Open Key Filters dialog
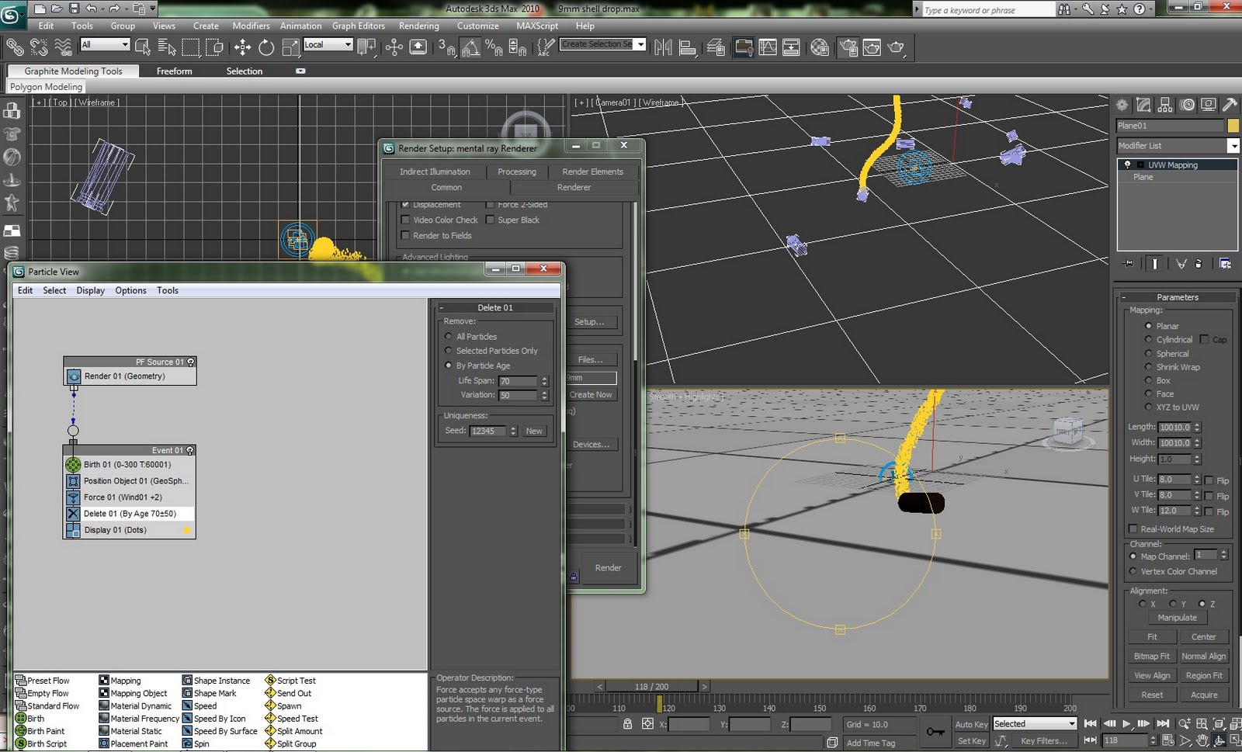1242x752 pixels. pos(1043,741)
